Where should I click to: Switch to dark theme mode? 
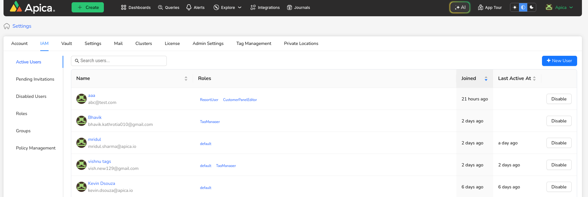[532, 7]
